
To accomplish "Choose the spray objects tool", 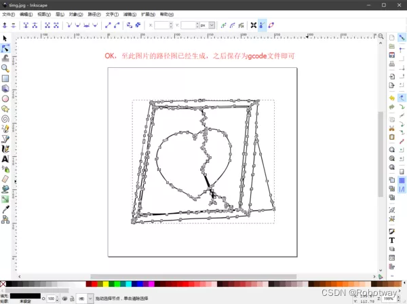I will coord(5,169).
